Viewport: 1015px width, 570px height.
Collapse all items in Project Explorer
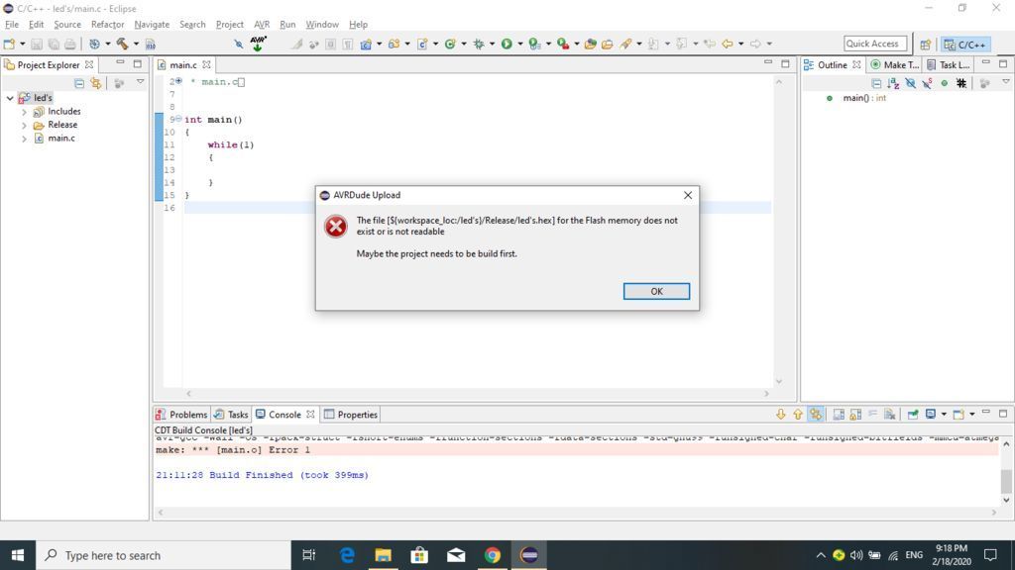[x=77, y=83]
